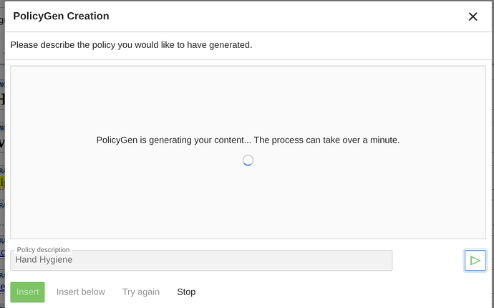The height and width of the screenshot is (308, 494).
Task: Close the PolicyGen Creation dialog
Action: pyautogui.click(x=473, y=16)
